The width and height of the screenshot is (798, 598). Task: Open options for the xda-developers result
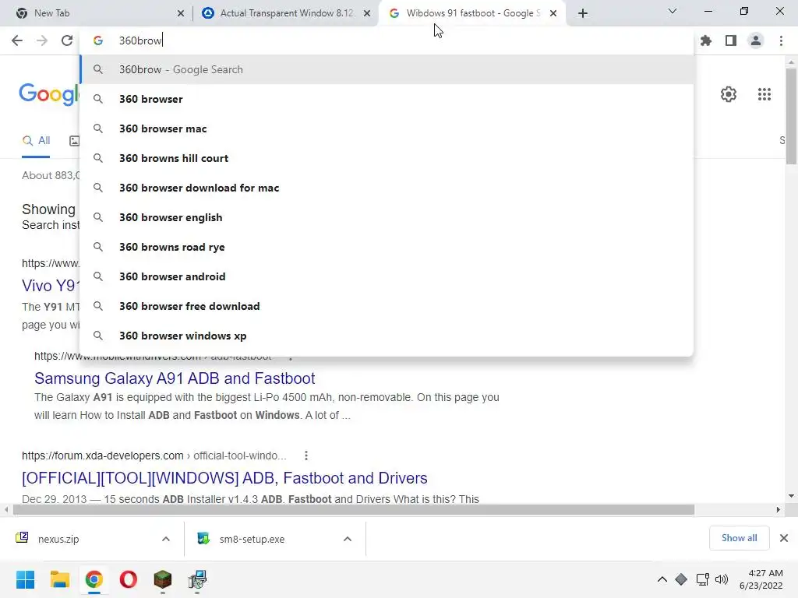click(x=305, y=456)
